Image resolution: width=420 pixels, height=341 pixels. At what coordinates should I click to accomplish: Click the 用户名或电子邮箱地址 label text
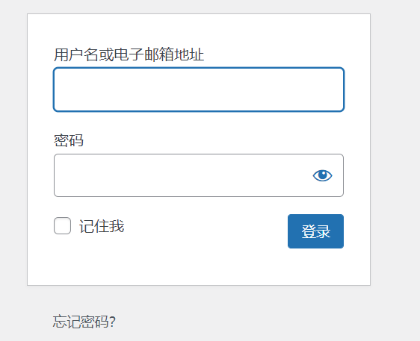129,54
